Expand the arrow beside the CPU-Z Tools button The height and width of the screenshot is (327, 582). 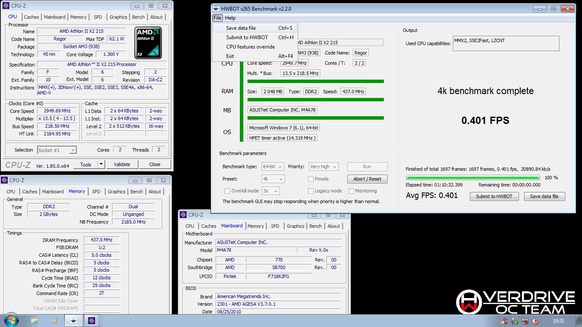pos(101,164)
